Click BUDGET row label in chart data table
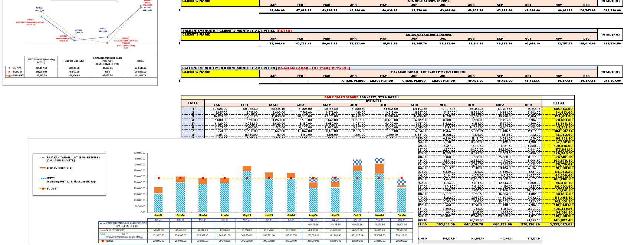 pos(111,241)
